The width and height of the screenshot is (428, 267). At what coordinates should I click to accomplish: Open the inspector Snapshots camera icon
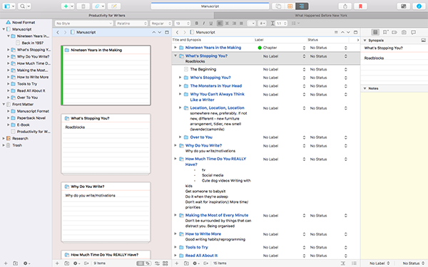click(404, 32)
